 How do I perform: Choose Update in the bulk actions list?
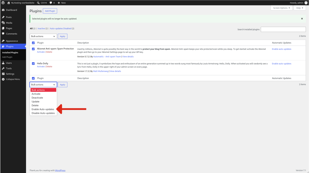click(43, 102)
